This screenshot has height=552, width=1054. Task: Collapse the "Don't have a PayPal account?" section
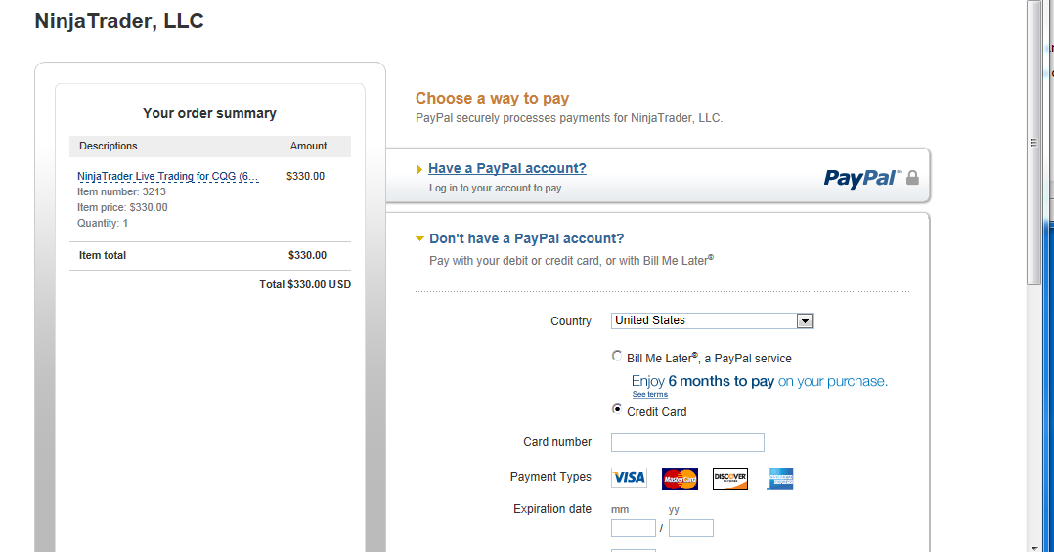420,238
